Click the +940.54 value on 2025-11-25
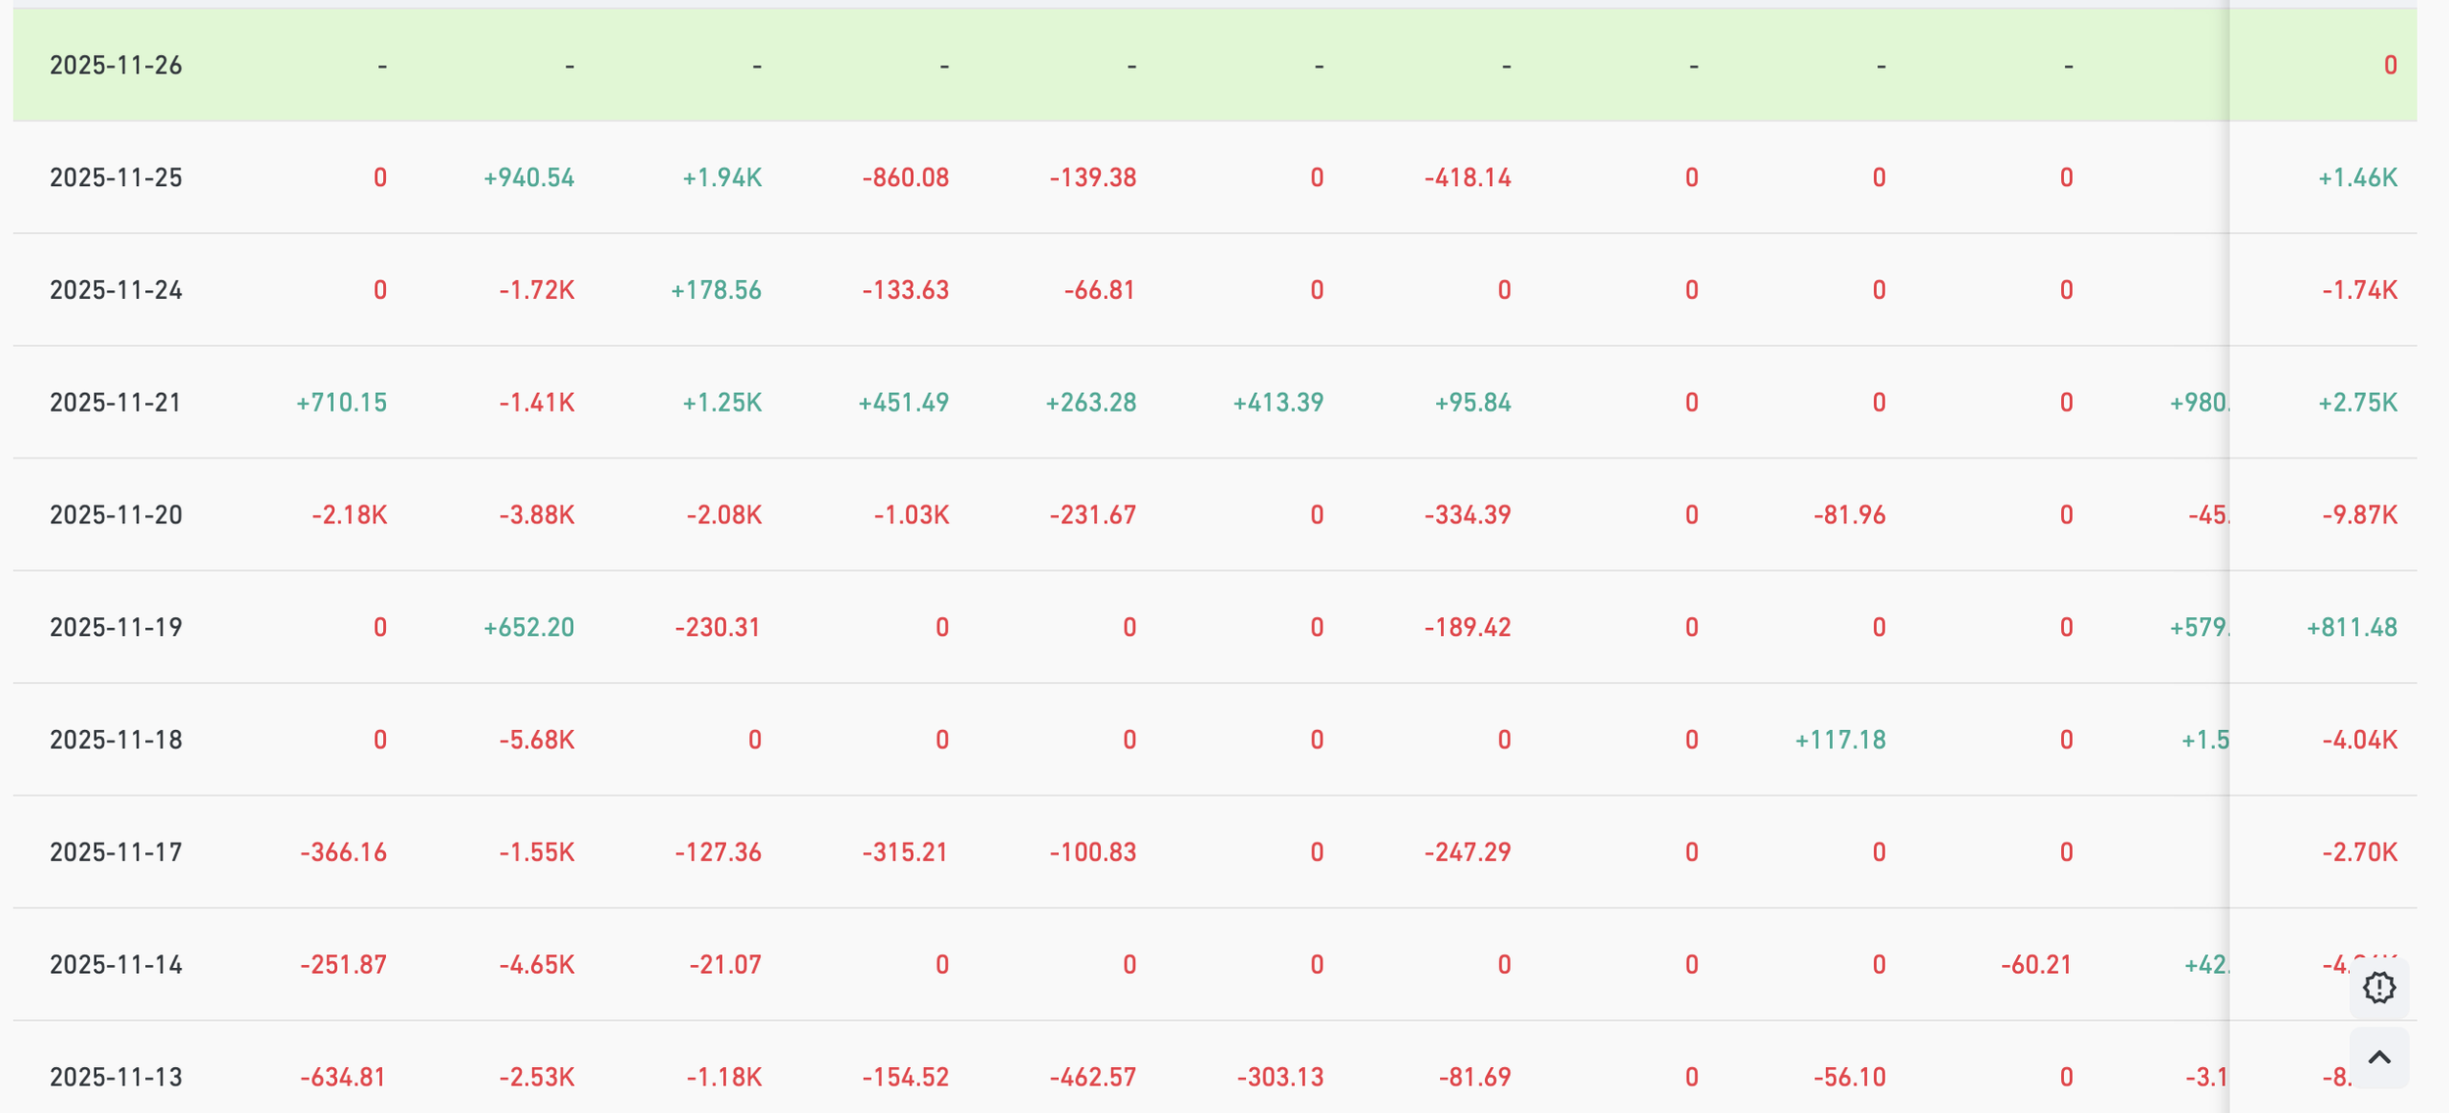The height and width of the screenshot is (1113, 2449). click(529, 178)
